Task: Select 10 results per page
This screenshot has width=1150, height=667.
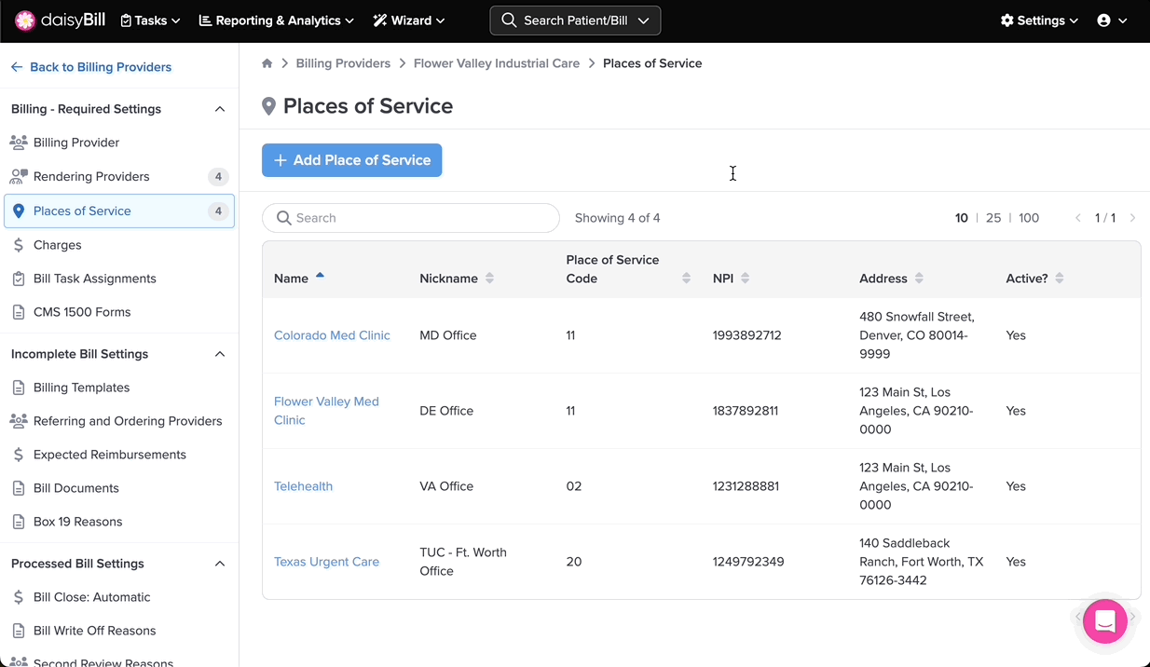Action: pyautogui.click(x=961, y=218)
